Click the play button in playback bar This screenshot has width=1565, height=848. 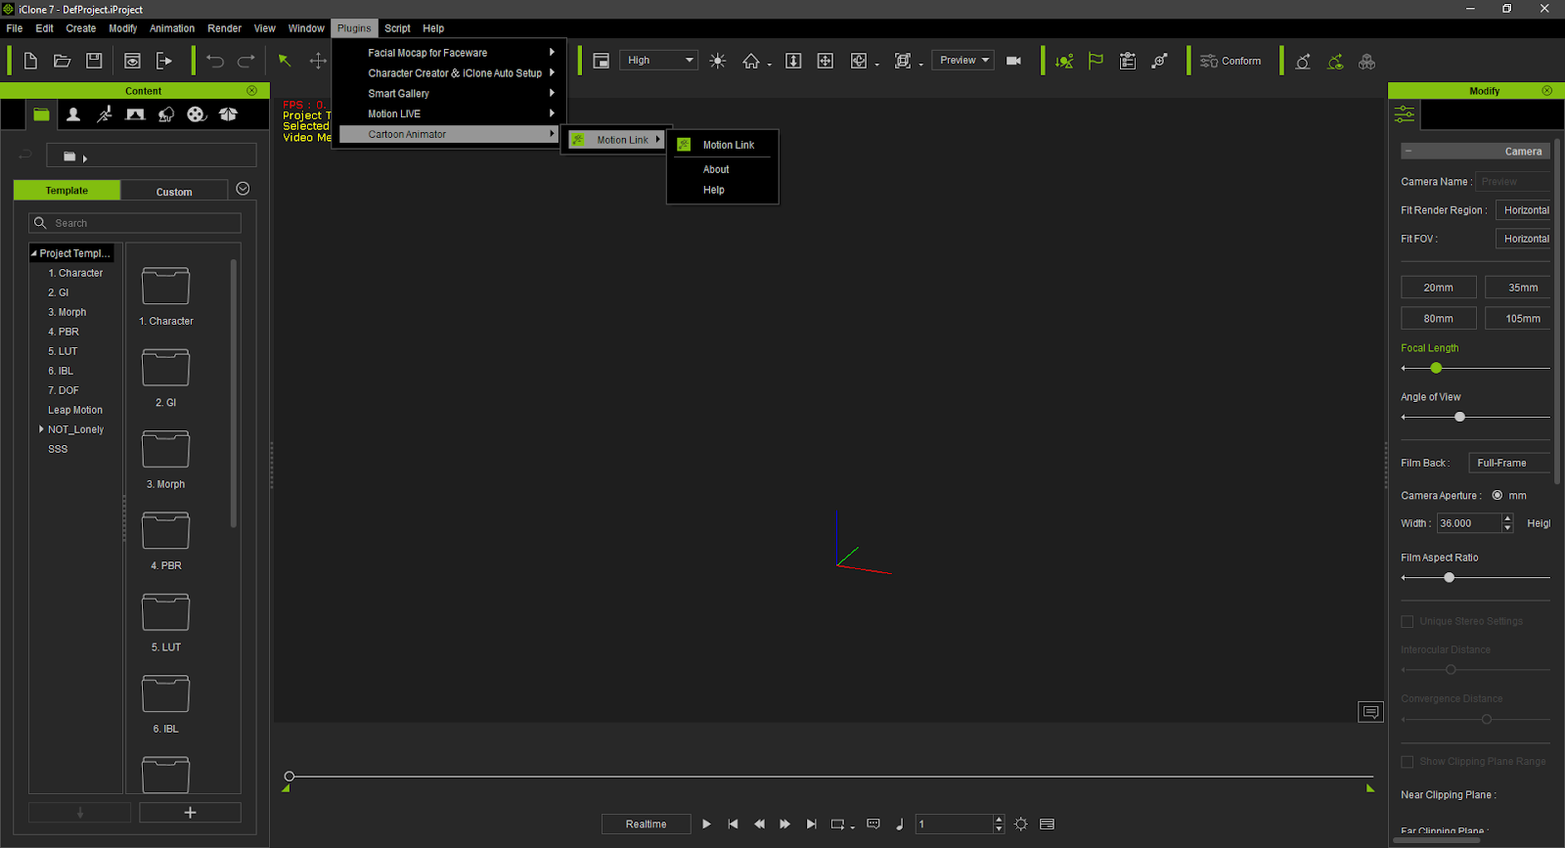(x=706, y=825)
